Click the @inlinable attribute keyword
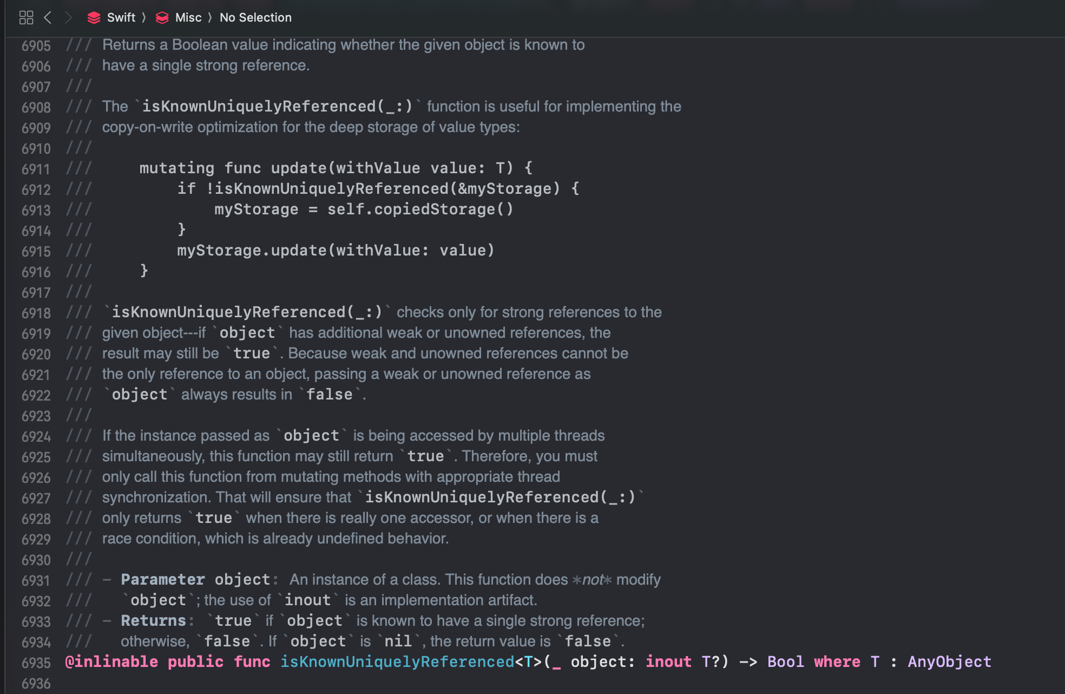The height and width of the screenshot is (694, 1065). pyautogui.click(x=111, y=662)
